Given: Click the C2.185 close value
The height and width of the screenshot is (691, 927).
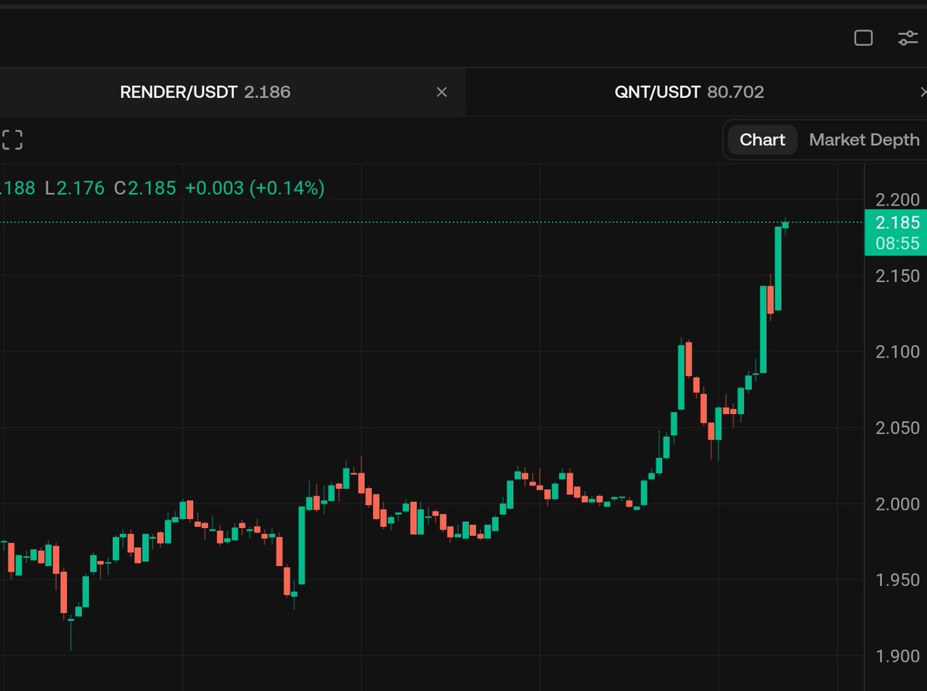Looking at the screenshot, I should click(x=144, y=188).
